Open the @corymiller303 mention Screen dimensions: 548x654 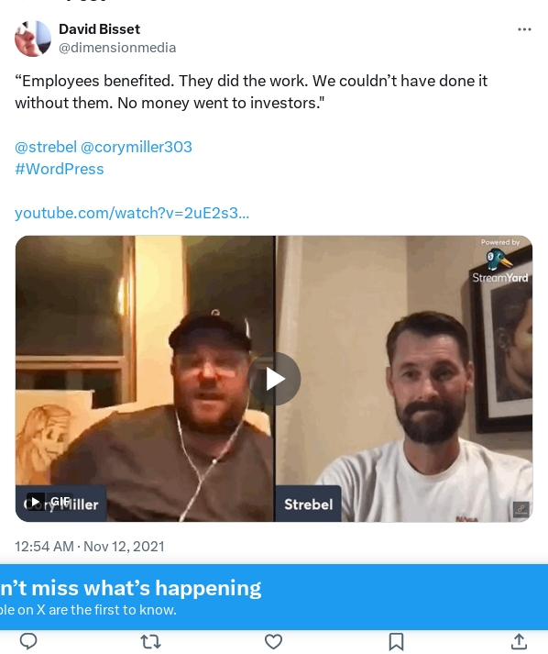coord(137,147)
